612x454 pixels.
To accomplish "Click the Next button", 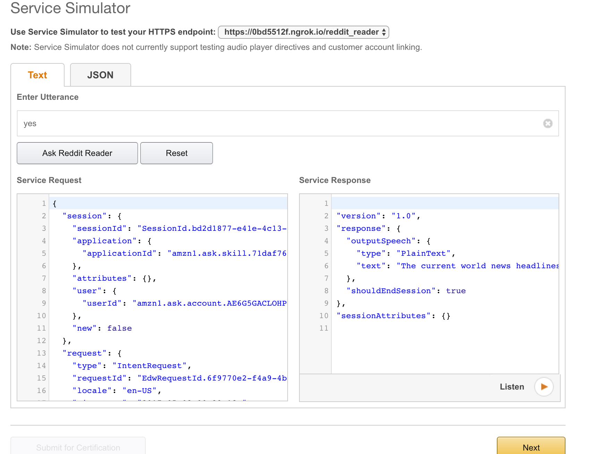I will pos(531,446).
